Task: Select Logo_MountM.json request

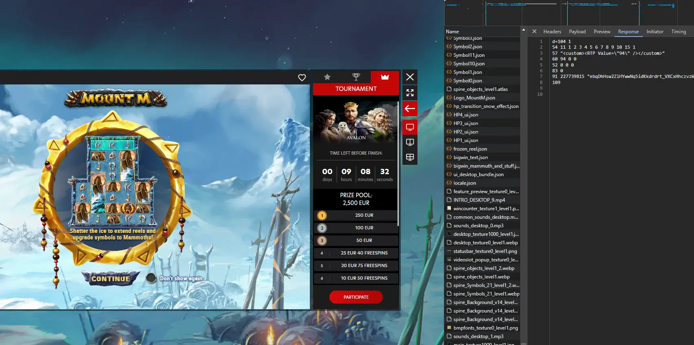Action: coord(482,98)
